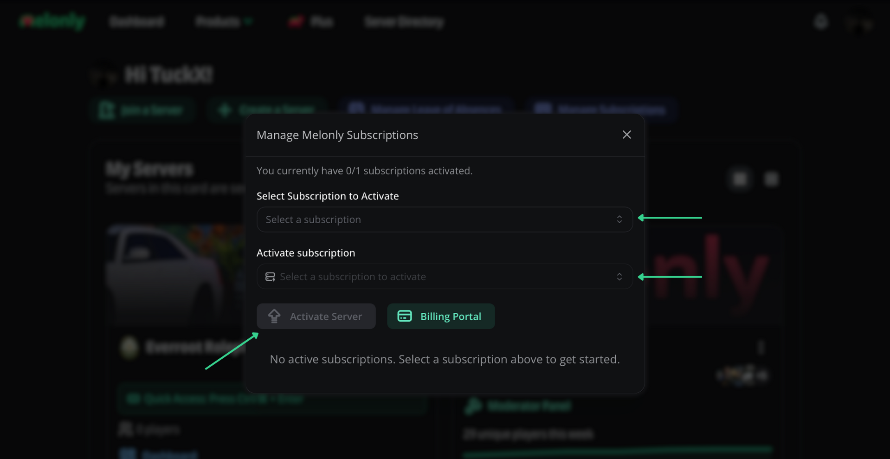The height and width of the screenshot is (459, 890).
Task: Click the notification icon in the top right
Action: (x=821, y=21)
